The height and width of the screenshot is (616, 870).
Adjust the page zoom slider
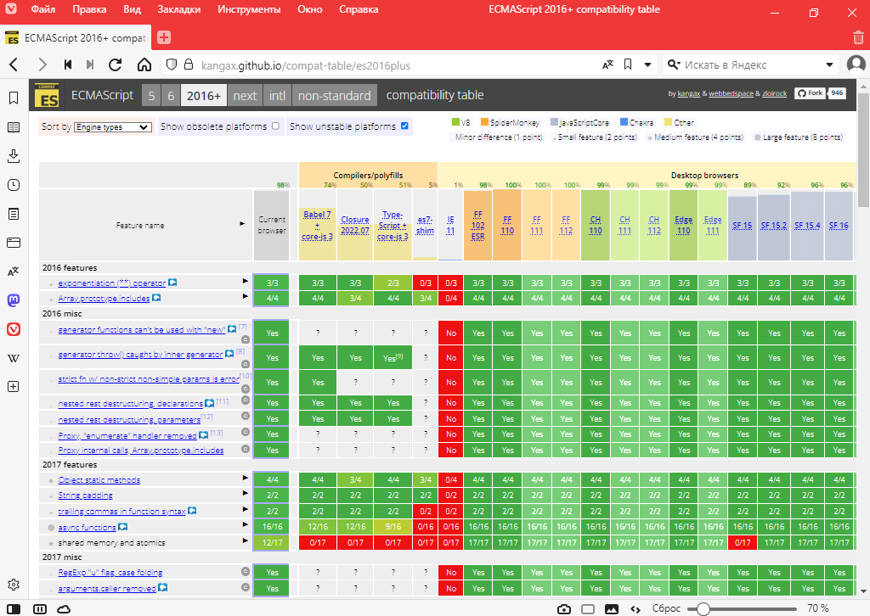[703, 608]
